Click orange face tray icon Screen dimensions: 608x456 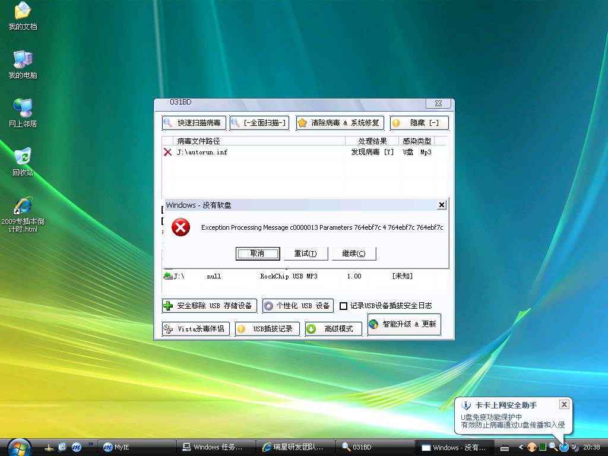[532, 448]
